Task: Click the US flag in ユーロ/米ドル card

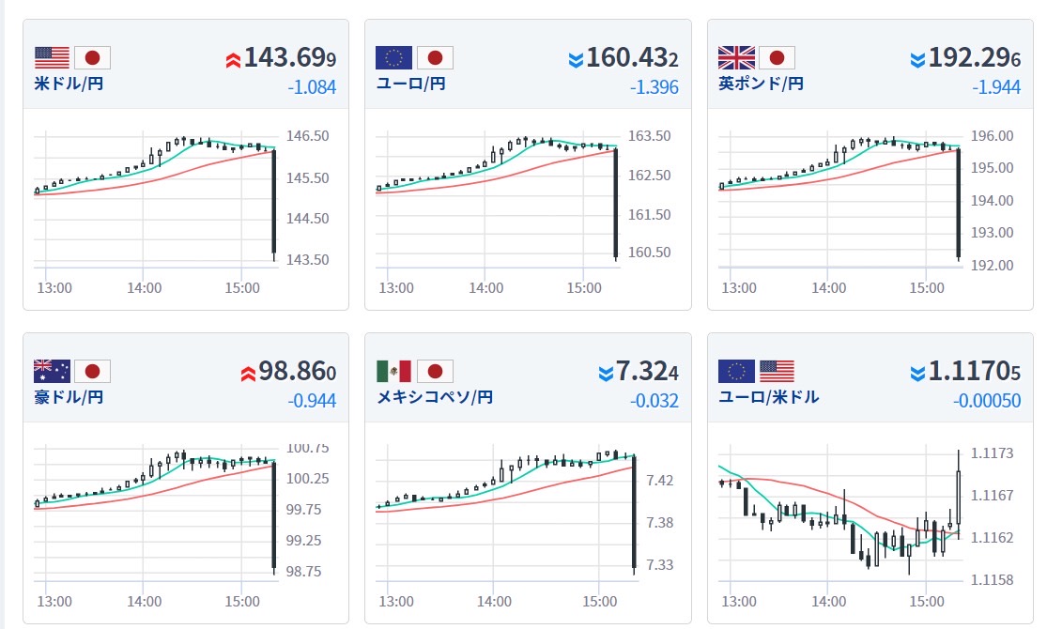Action: click(x=777, y=371)
